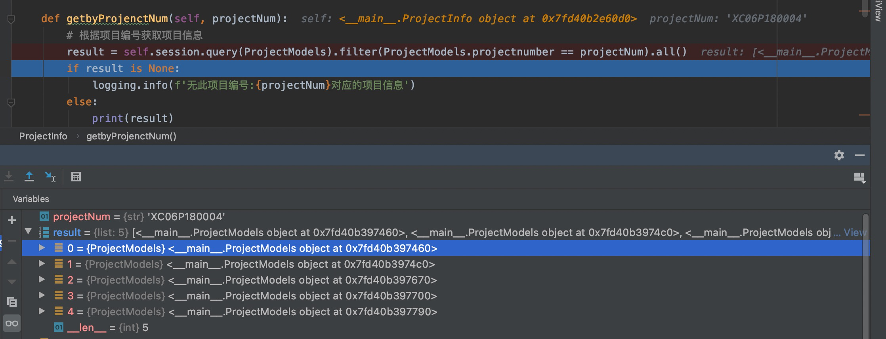Click the Variables panel vertical scrollbar

(866, 276)
